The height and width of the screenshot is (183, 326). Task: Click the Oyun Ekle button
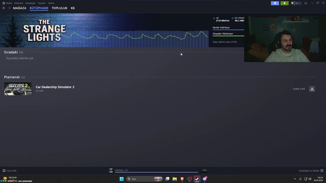click(9, 171)
